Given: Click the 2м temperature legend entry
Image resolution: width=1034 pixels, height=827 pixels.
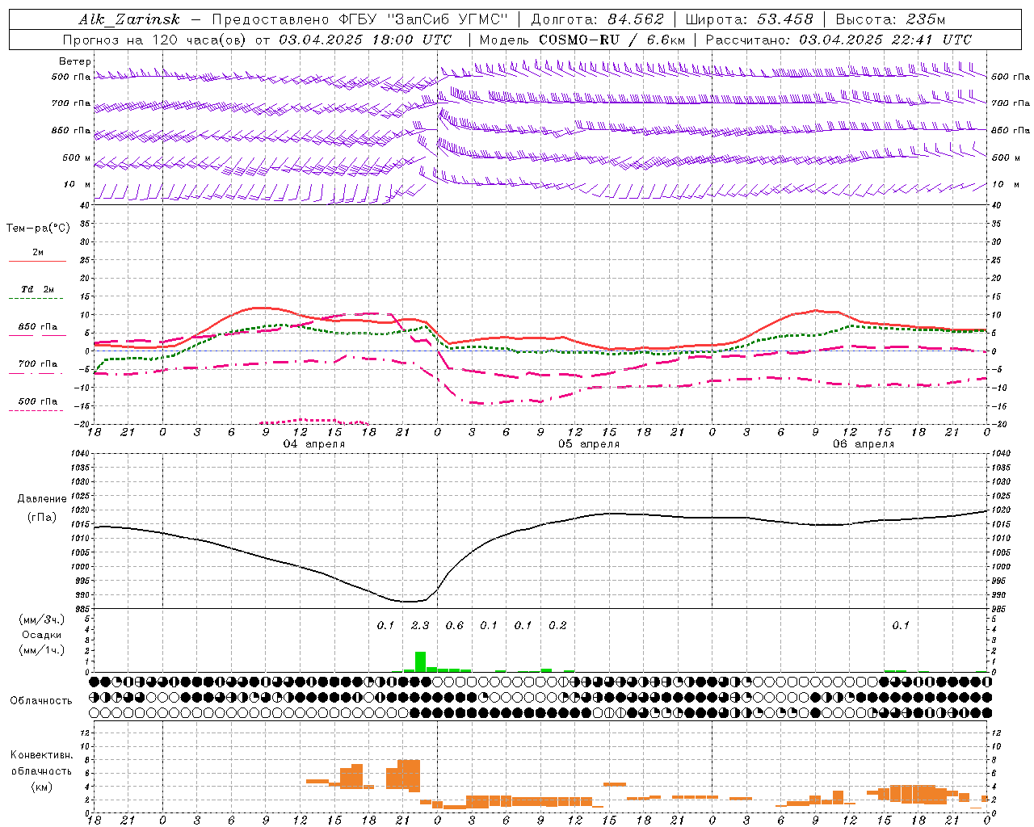Looking at the screenshot, I should (x=38, y=253).
